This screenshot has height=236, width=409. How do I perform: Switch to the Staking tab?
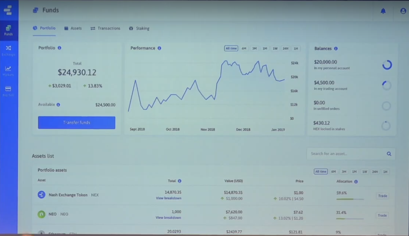(139, 28)
